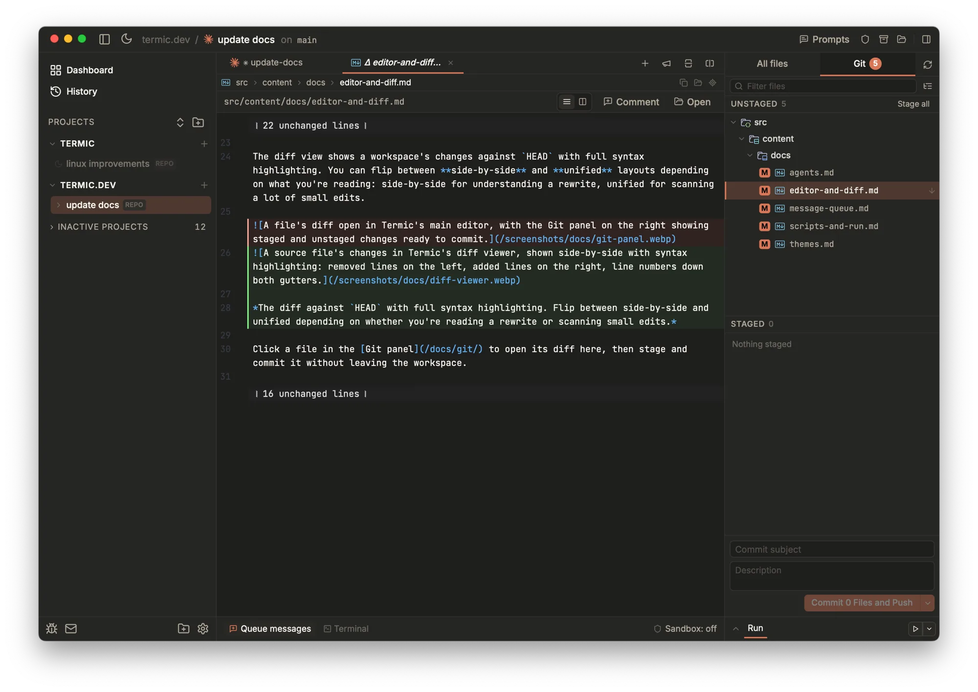Expand the 16 unchanged lines
978x692 pixels.
pyautogui.click(x=311, y=394)
